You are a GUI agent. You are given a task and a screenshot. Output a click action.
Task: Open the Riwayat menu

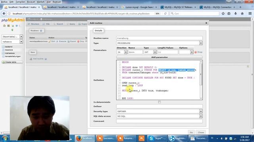tap(31, 2)
